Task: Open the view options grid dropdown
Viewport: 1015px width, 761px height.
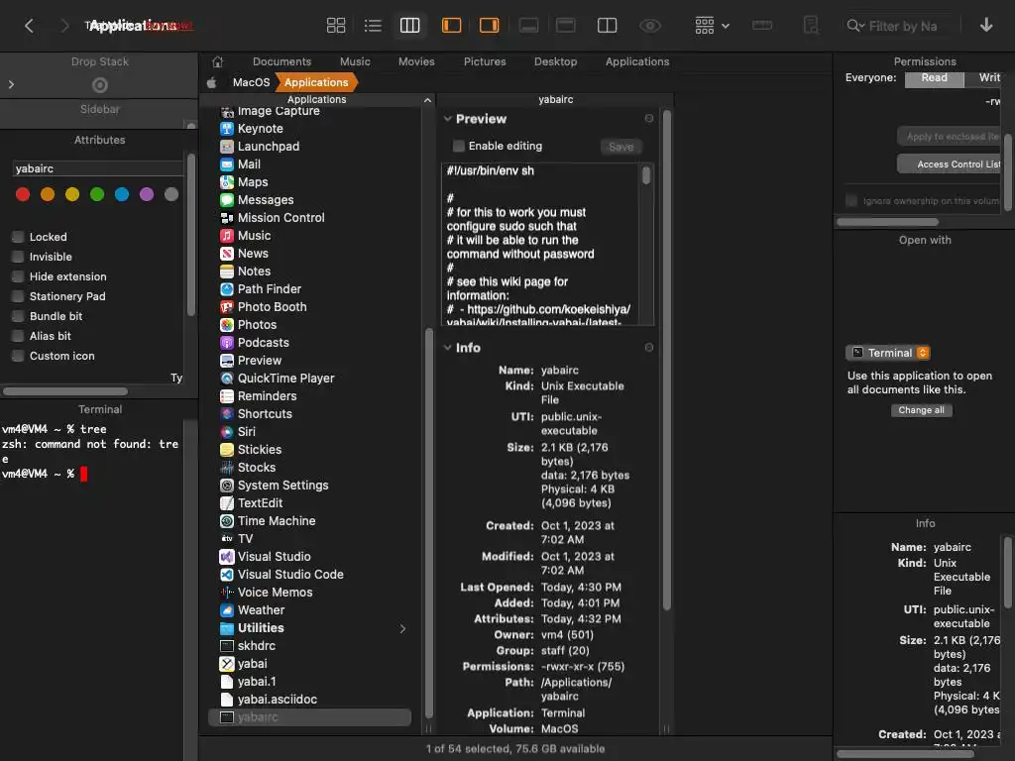Action: (x=712, y=26)
